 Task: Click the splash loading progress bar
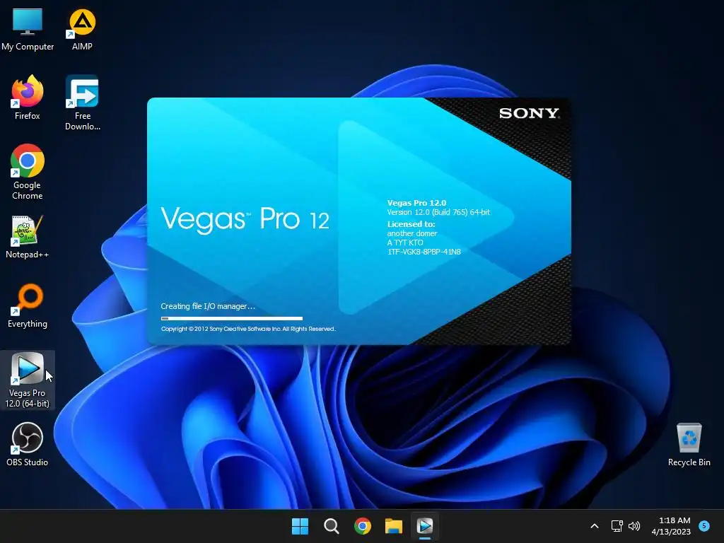pos(232,318)
